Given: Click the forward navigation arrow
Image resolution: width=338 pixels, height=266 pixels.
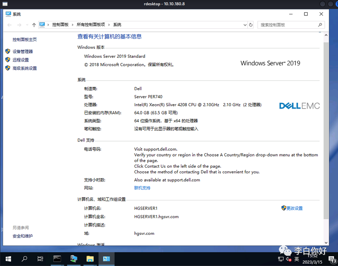Looking at the screenshot, I should (x=19, y=25).
